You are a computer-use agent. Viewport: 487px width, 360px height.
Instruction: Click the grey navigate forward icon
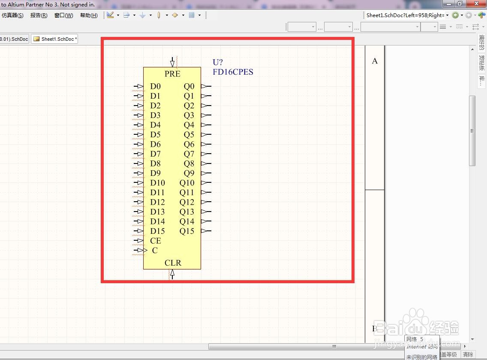click(469, 15)
